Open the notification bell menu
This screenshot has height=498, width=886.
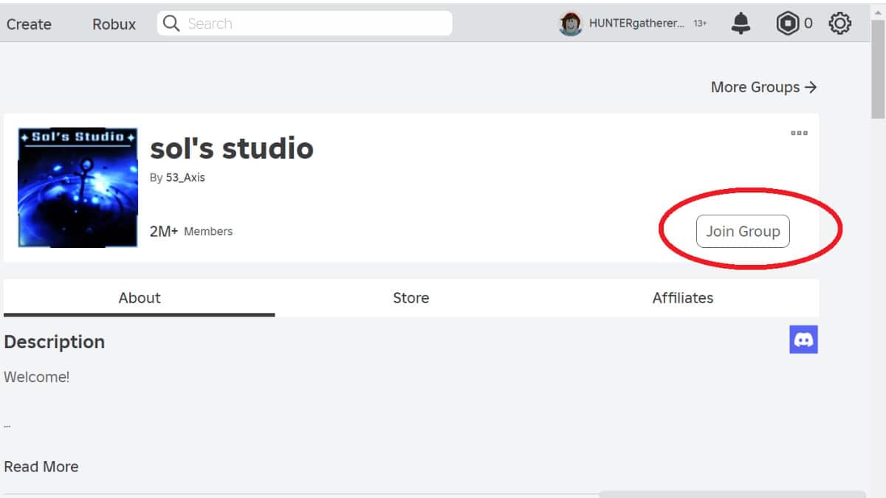(x=741, y=23)
